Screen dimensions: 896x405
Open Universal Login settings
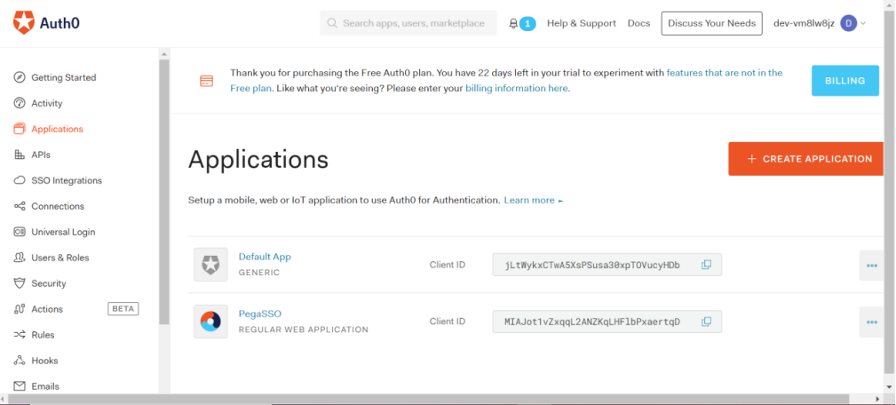(63, 232)
